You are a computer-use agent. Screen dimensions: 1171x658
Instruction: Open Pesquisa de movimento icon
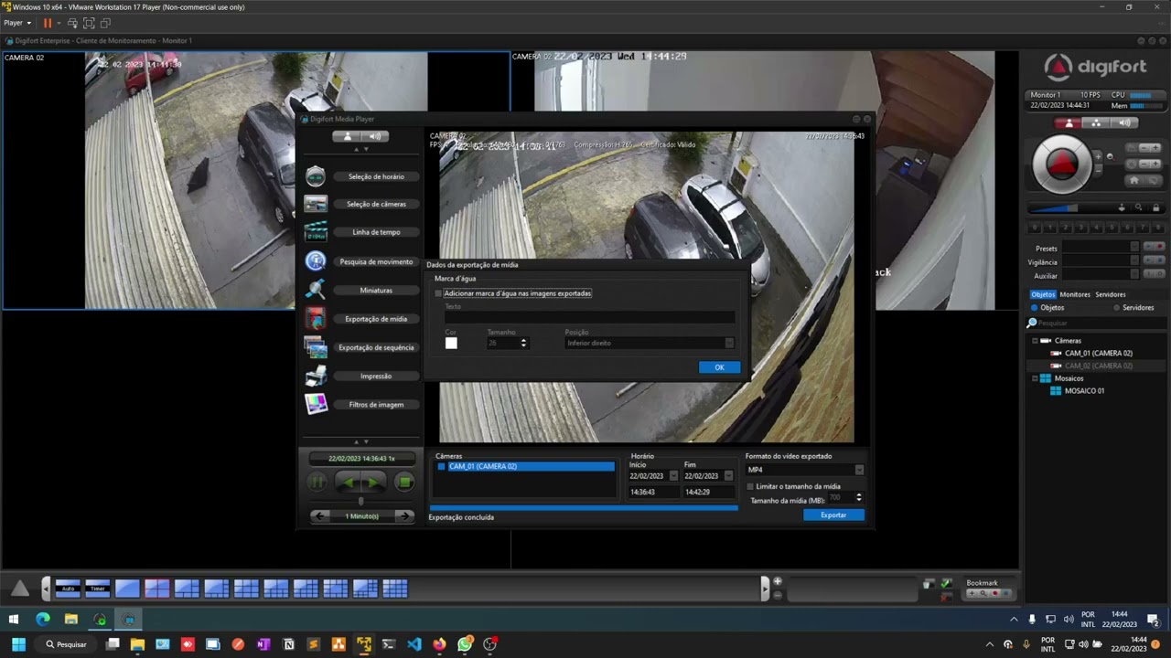pos(316,261)
